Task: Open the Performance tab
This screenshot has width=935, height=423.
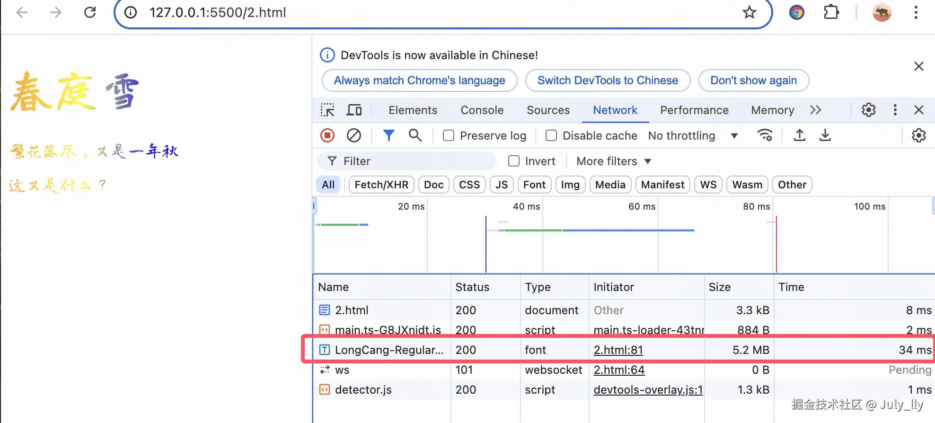Action: point(694,110)
